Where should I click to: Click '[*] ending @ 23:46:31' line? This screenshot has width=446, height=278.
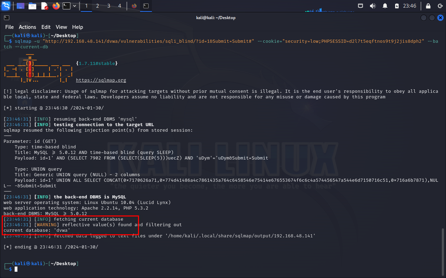pyautogui.click(x=51, y=247)
